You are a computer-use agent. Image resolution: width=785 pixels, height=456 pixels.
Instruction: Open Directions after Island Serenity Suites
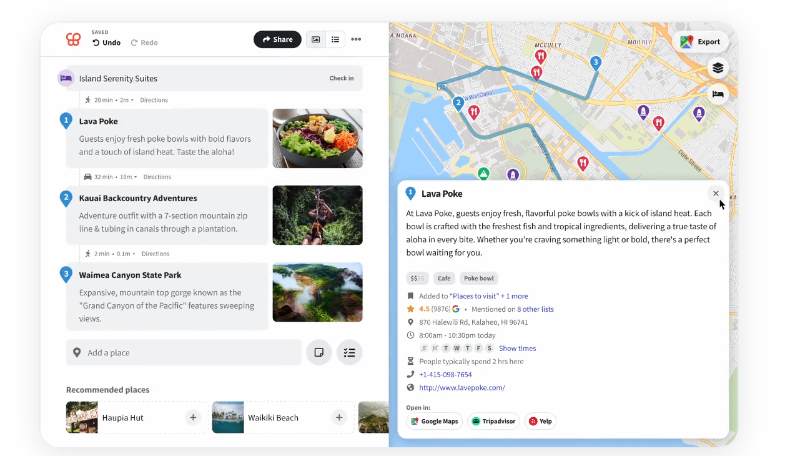[x=154, y=100]
